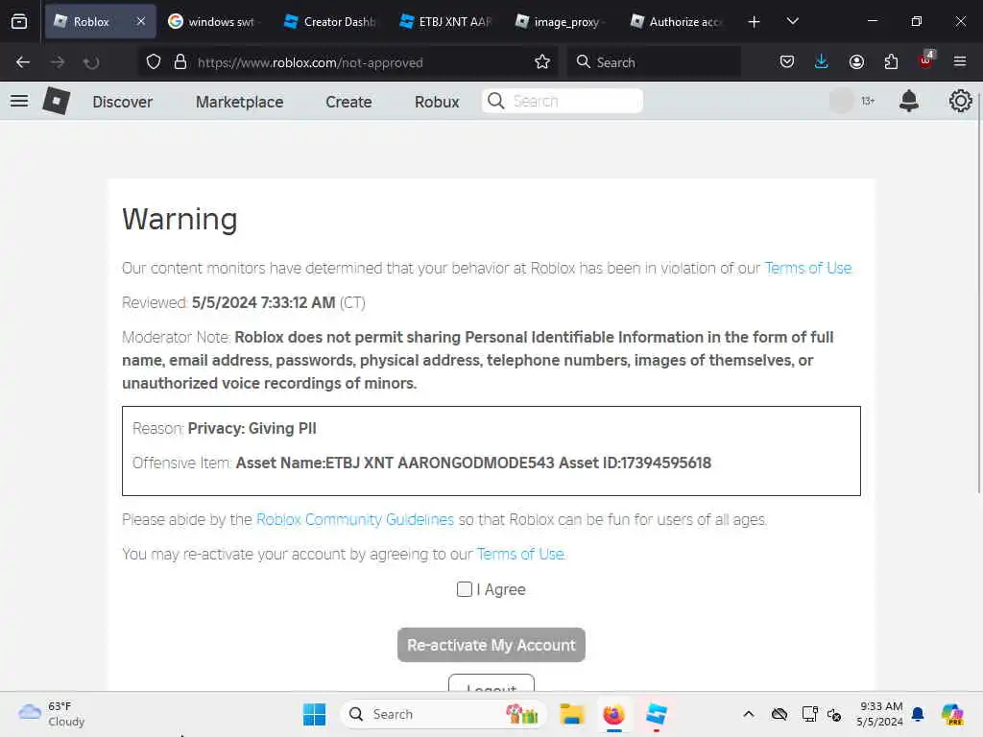Close the Roblox browser tab
This screenshot has width=983, height=737.
141,21
